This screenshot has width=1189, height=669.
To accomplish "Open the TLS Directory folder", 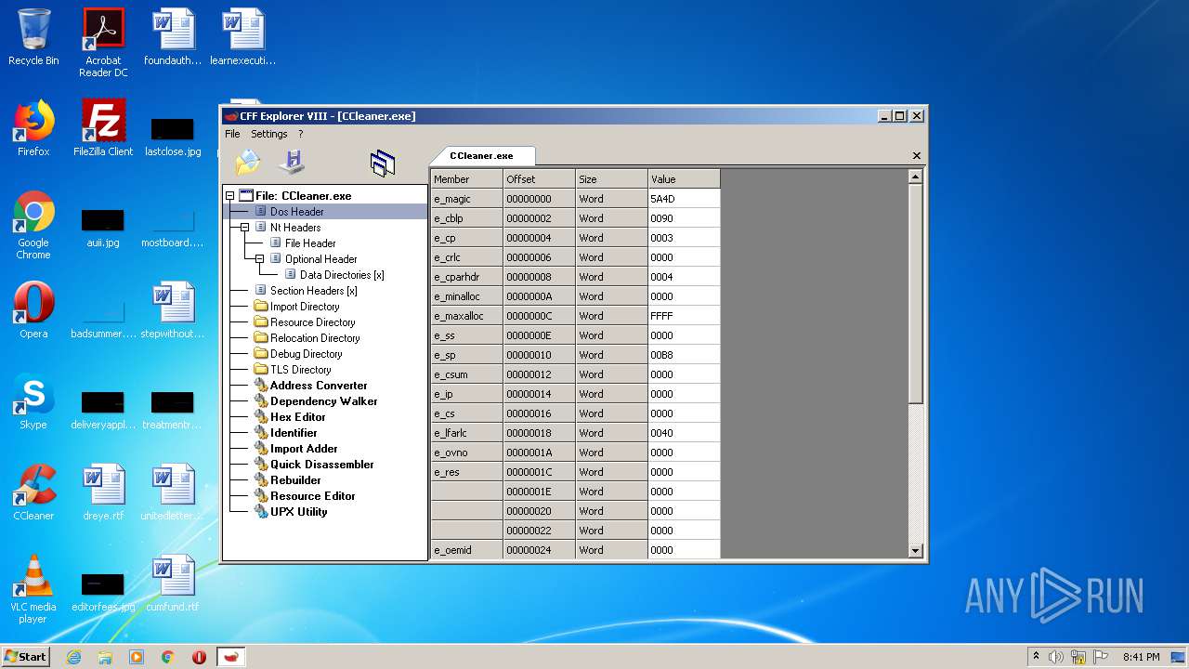I will 300,370.
